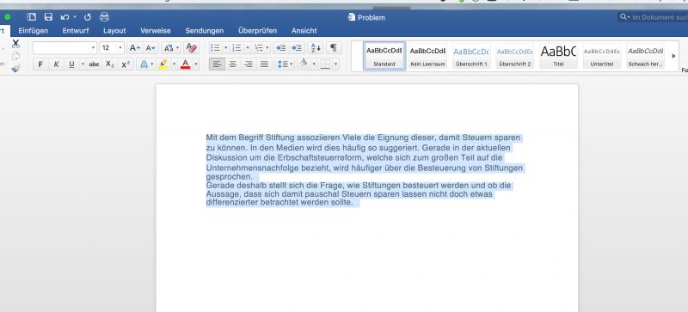Increase paragraph indent
688x312 pixels.
pos(297,48)
